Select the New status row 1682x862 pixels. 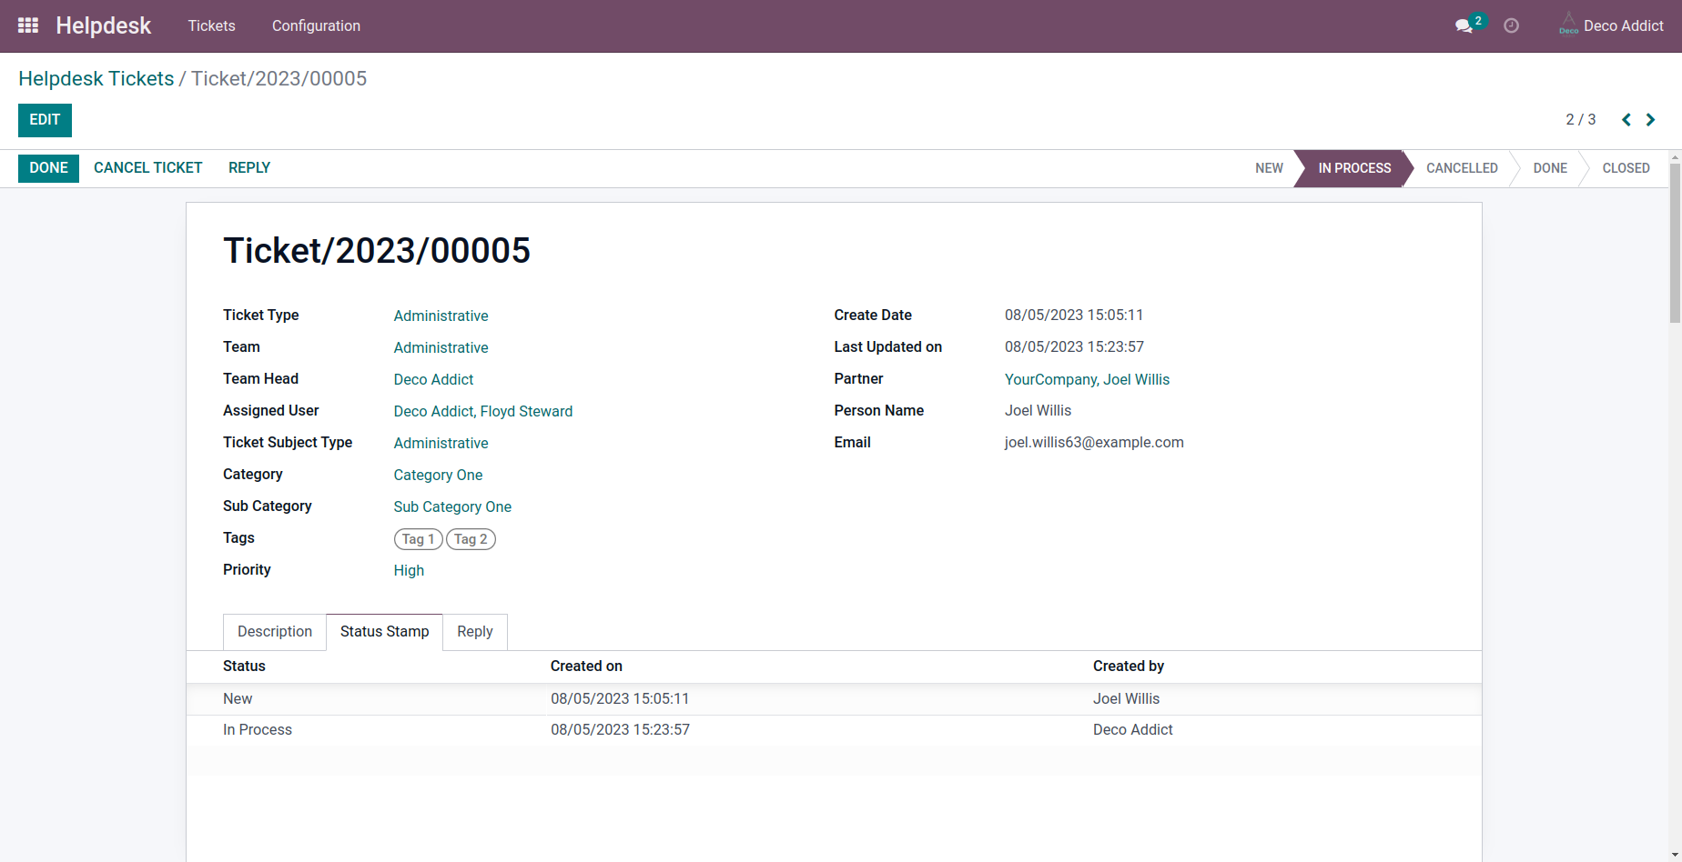coord(834,699)
